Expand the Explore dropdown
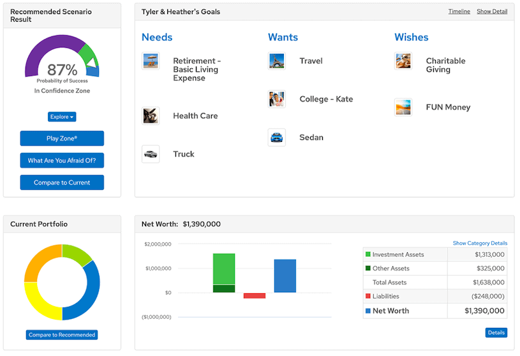Image resolution: width=520 pixels, height=356 pixels. coord(62,117)
